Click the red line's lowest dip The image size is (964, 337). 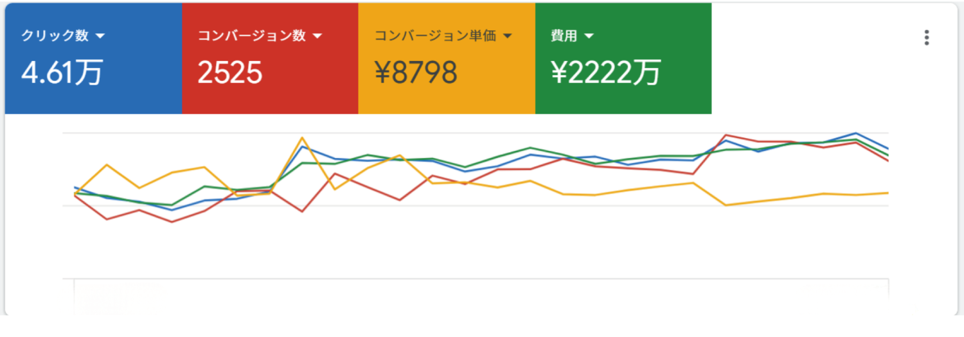tap(172, 222)
